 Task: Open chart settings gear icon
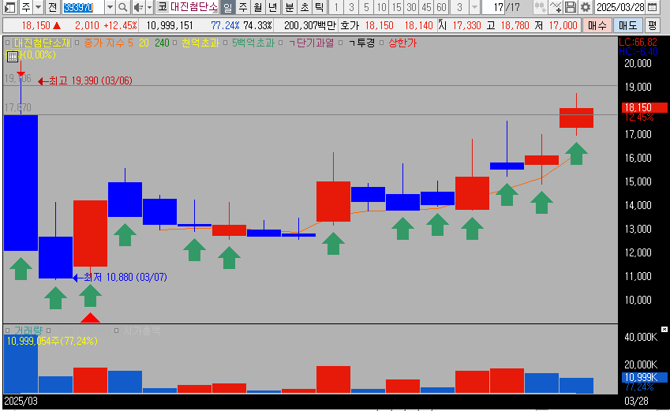tap(586, 7)
